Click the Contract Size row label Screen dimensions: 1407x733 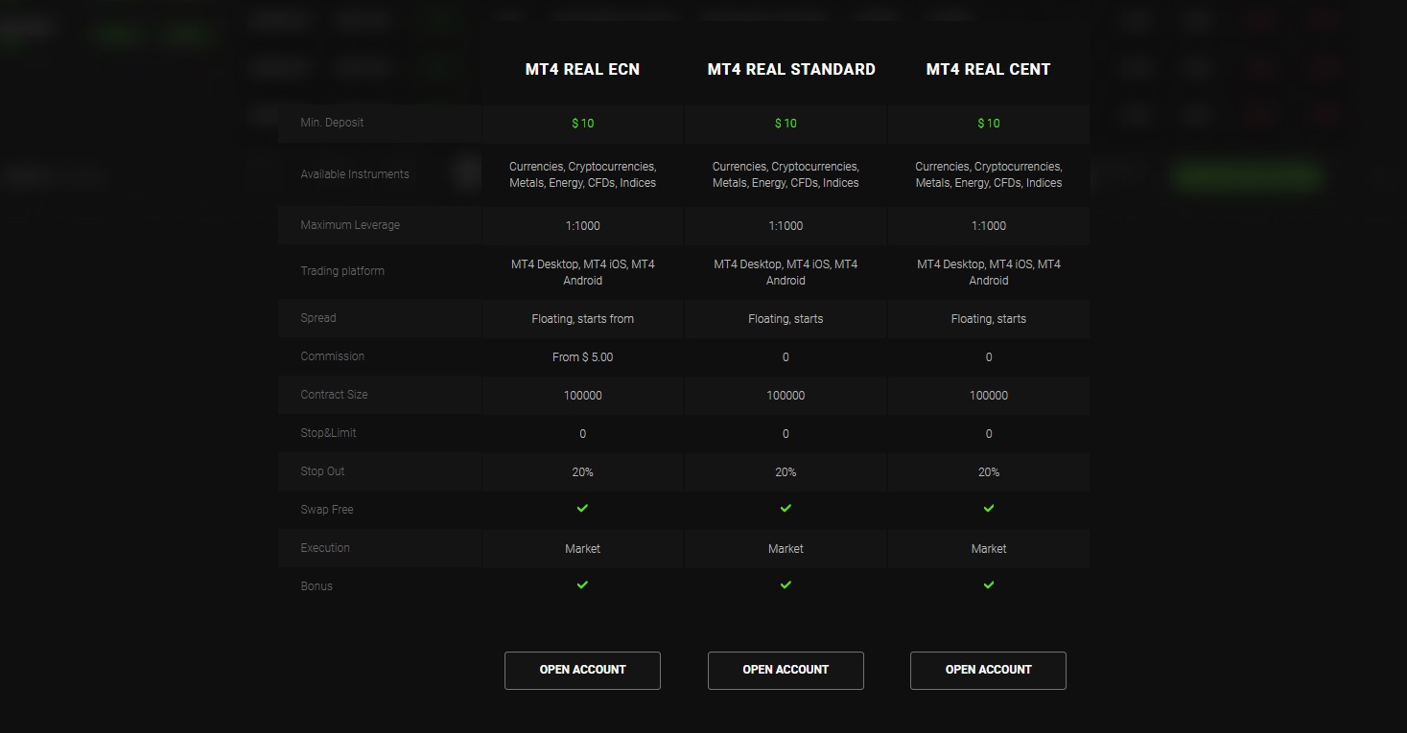point(334,395)
